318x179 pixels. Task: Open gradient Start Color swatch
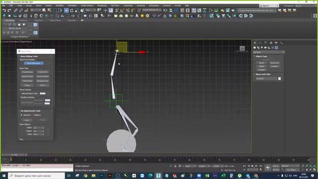pyautogui.click(x=48, y=100)
